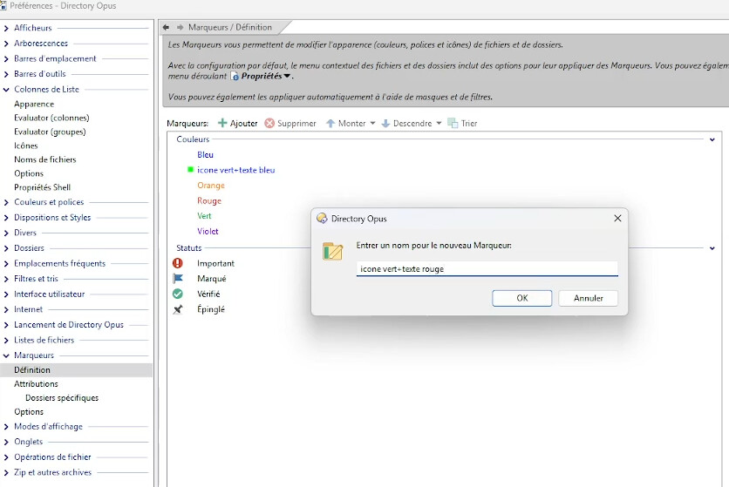Image resolution: width=729 pixels, height=487 pixels.
Task: Open the Attributions page
Action: 36,384
